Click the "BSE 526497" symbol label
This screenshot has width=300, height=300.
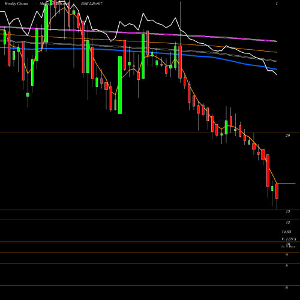pos(92,4)
